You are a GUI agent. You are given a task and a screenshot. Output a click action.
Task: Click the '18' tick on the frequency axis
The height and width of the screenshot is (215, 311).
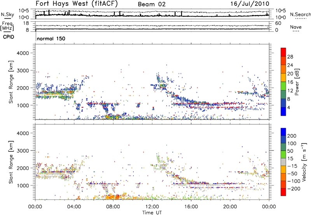pos(26,23)
